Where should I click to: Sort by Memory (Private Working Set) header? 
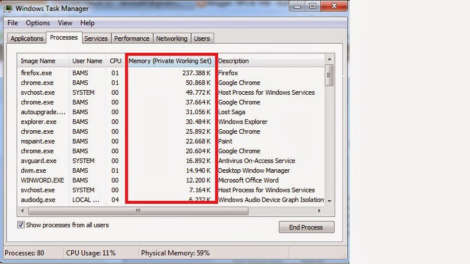(x=170, y=61)
